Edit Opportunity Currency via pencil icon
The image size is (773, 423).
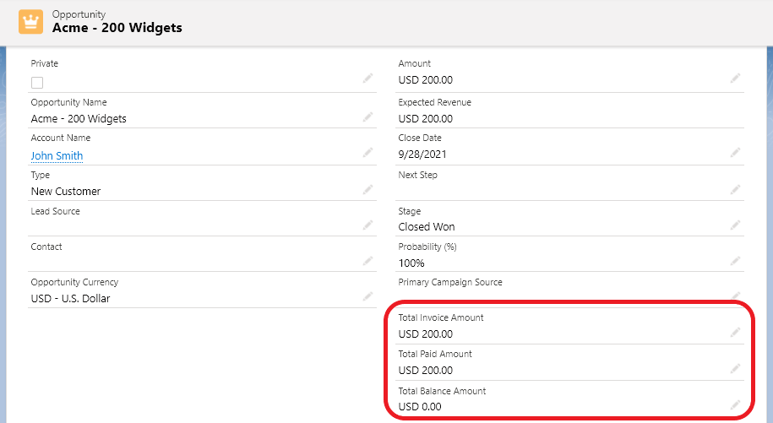pyautogui.click(x=367, y=296)
